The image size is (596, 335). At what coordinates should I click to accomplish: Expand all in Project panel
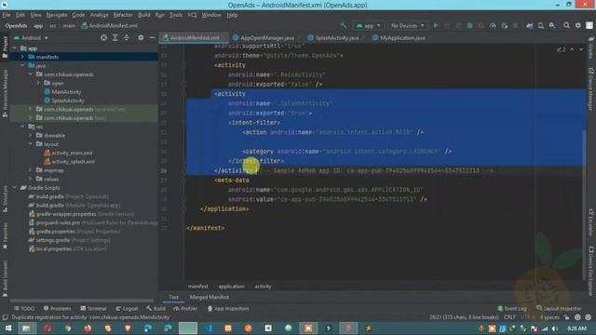click(x=115, y=37)
